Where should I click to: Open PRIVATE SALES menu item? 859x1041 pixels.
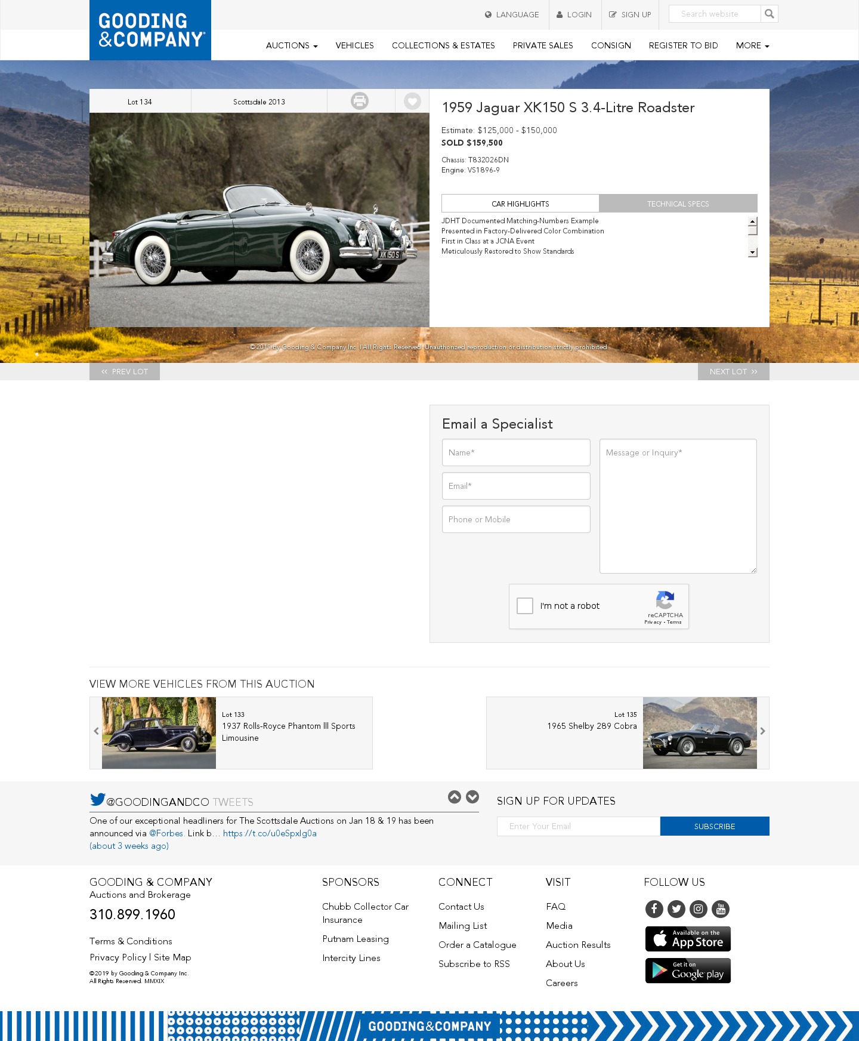click(x=543, y=45)
